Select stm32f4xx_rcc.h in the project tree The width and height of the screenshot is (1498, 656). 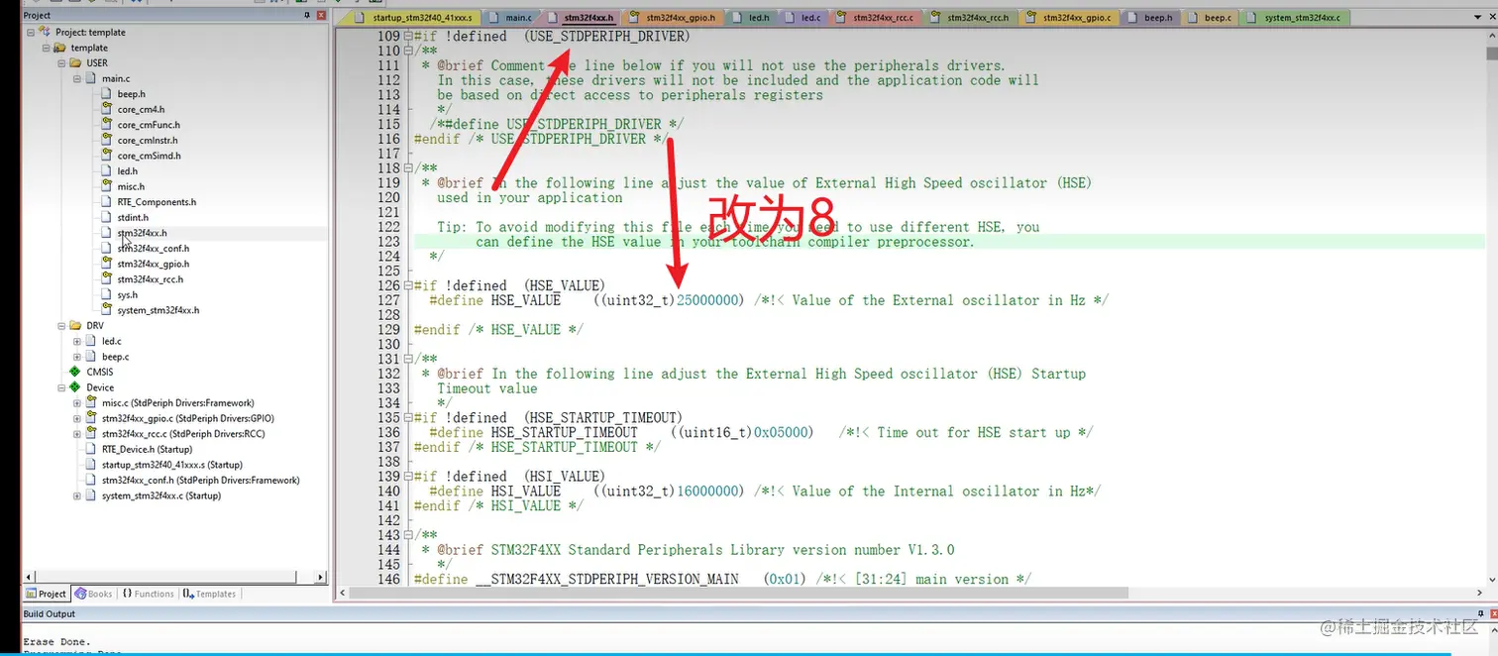coord(150,279)
